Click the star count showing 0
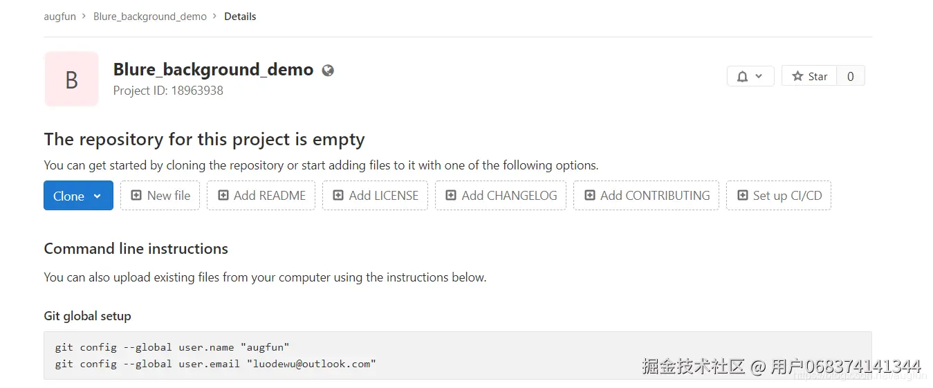The height and width of the screenshot is (388, 933). [x=850, y=76]
